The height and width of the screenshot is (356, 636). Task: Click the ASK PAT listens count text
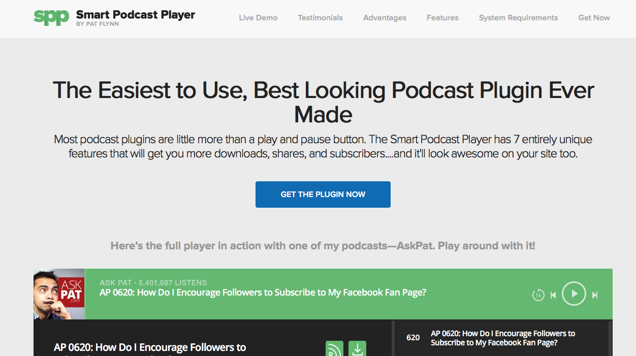pos(153,282)
